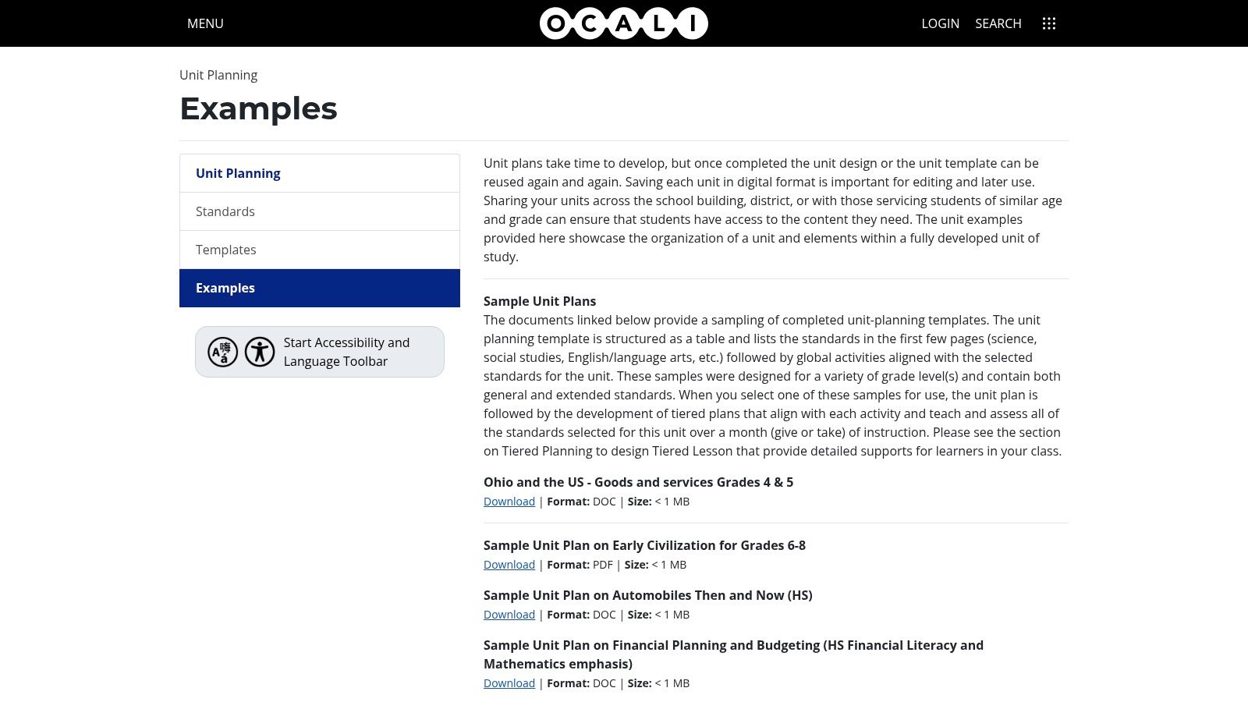Click the accessibility person icon
The image size is (1248, 702).
pos(260,352)
